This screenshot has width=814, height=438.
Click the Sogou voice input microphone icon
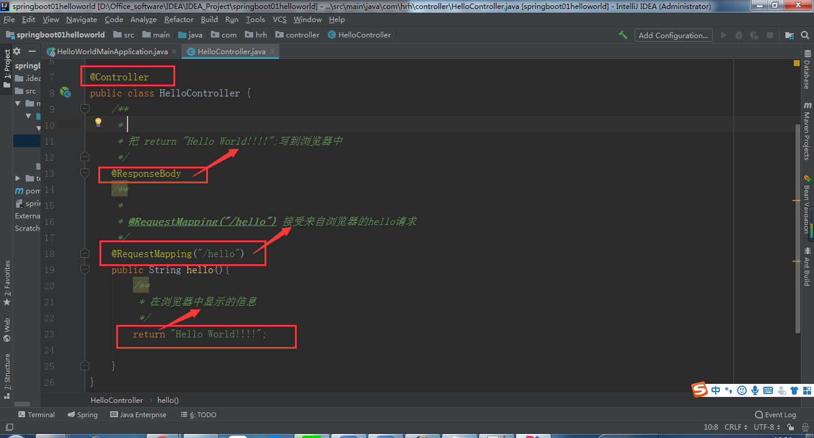click(755, 390)
